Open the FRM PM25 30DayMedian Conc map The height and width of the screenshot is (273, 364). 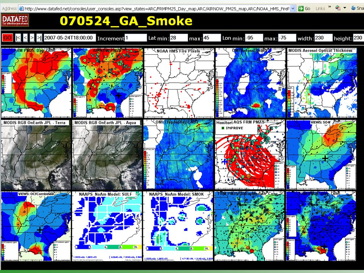(x=249, y=226)
